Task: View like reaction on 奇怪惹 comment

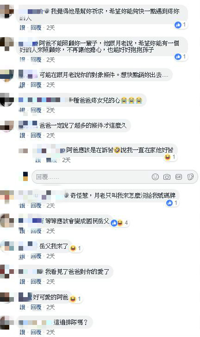Action: coord(172,203)
